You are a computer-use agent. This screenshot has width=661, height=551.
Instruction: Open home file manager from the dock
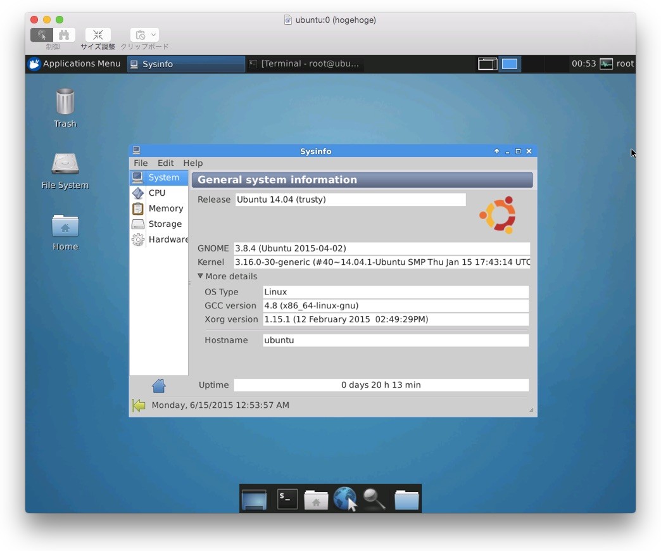coord(316,500)
